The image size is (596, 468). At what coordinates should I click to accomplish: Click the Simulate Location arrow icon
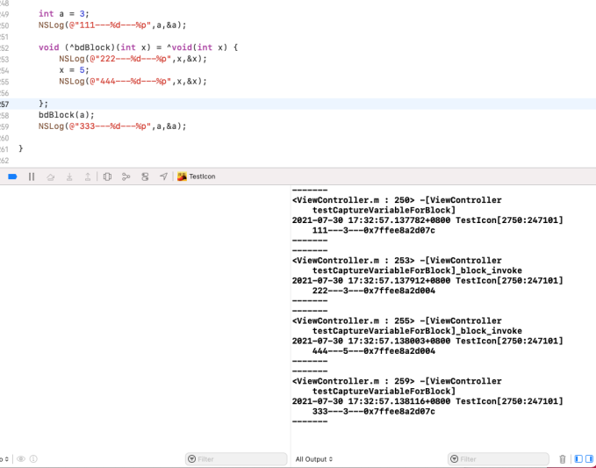(x=163, y=176)
